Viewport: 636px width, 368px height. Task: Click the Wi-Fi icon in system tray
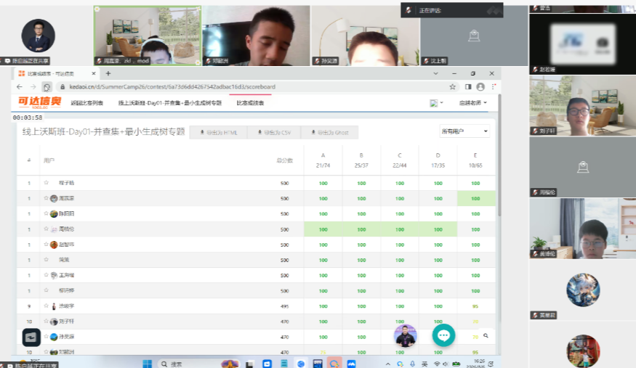coord(437,364)
